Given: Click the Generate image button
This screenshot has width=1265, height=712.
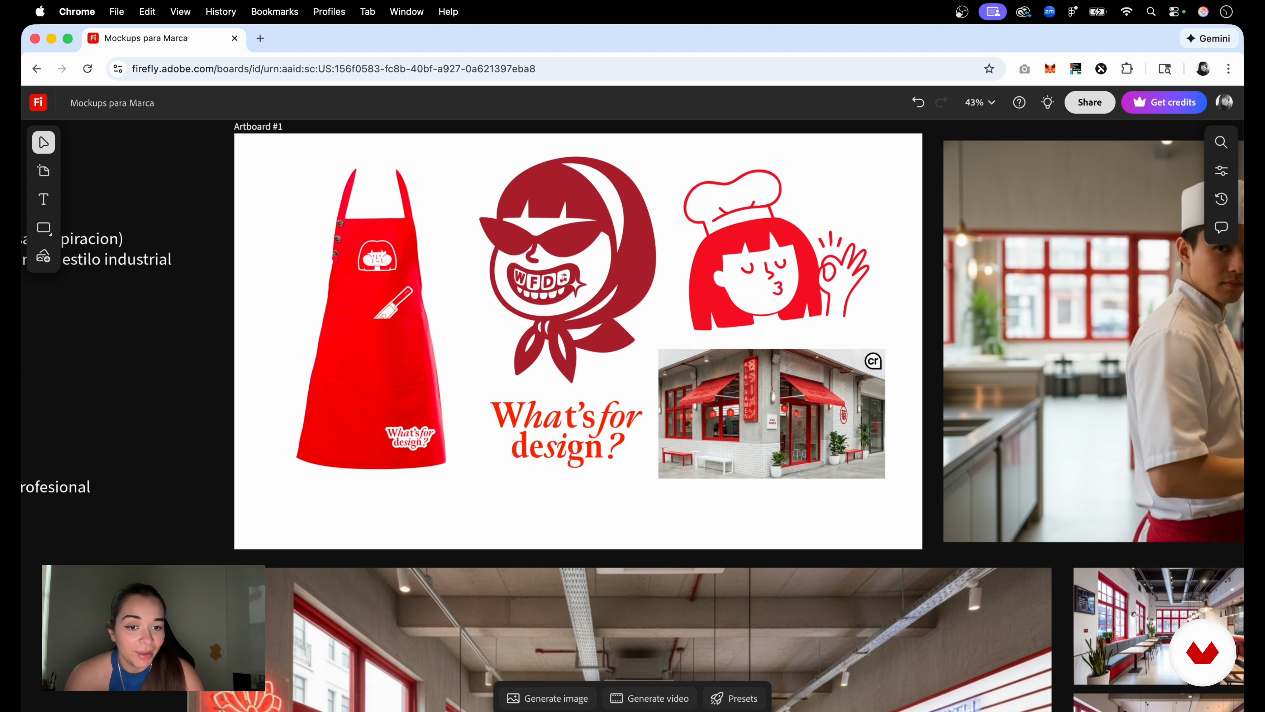Looking at the screenshot, I should [x=548, y=698].
